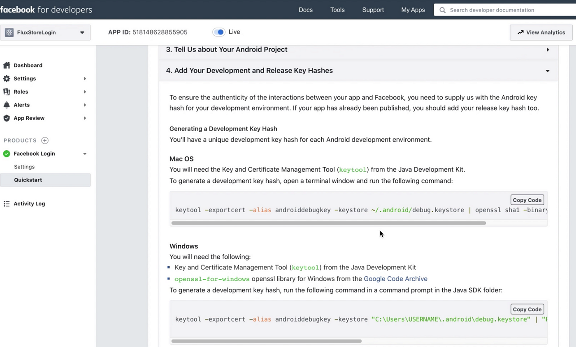Click the step 4 Add Your Development and Release Key Hashes title
This screenshot has width=576, height=347.
249,71
